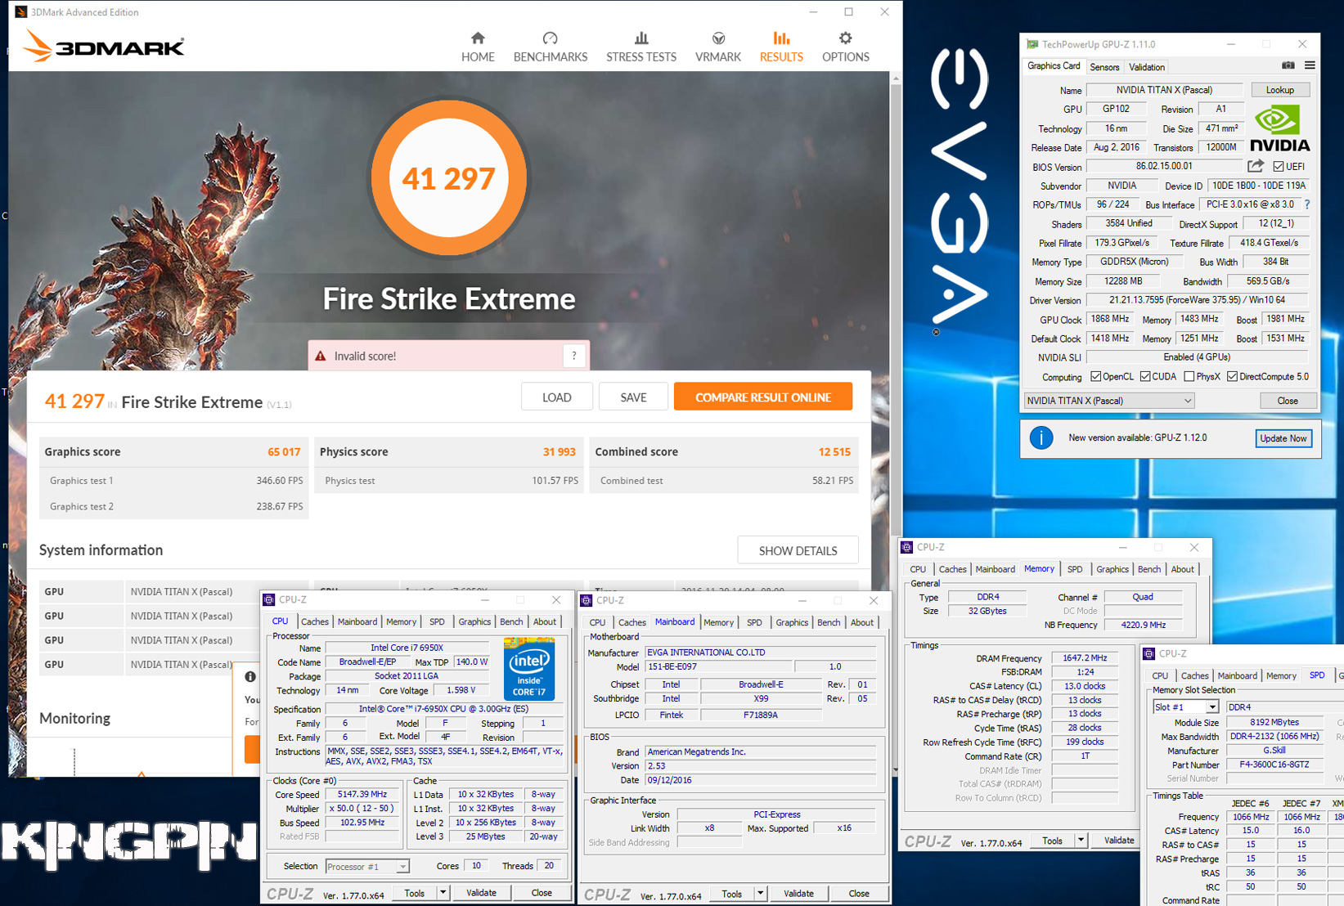Click the CPU-Z Core Speed value field
This screenshot has width=1344, height=906.
(362, 794)
